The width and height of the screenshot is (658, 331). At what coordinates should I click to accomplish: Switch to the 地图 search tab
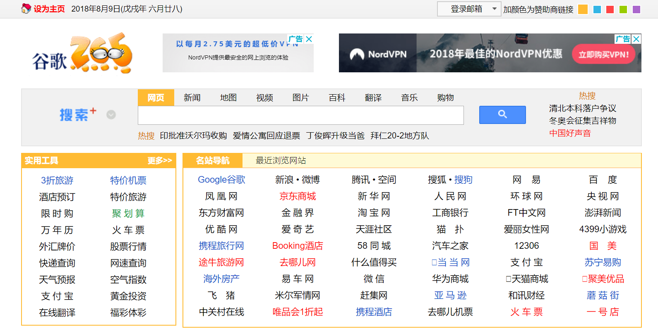point(228,98)
